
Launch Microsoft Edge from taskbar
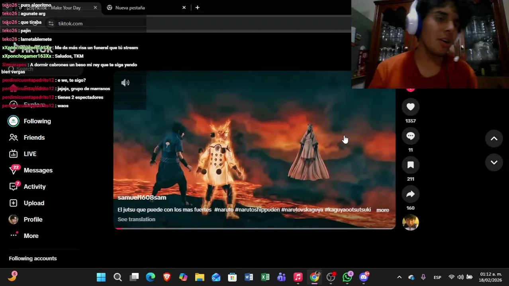tap(151, 277)
